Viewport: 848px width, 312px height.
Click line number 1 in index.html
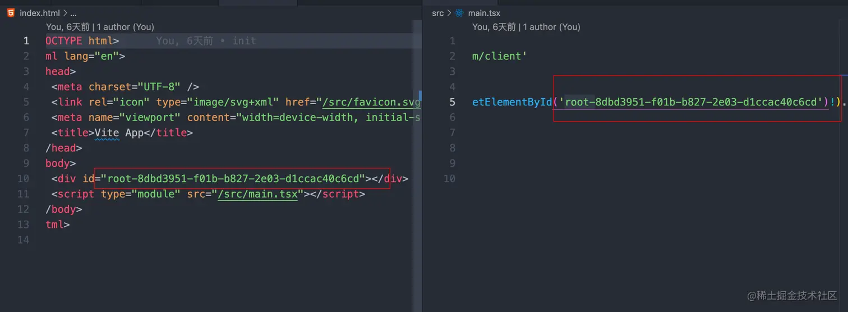tap(26, 41)
